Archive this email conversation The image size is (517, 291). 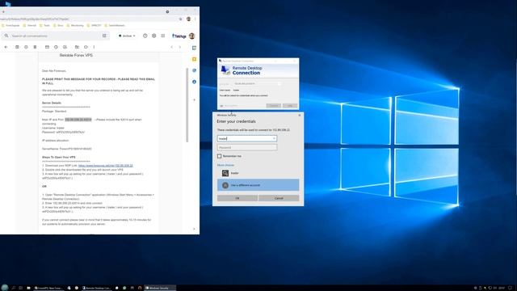pyautogui.click(x=17, y=47)
